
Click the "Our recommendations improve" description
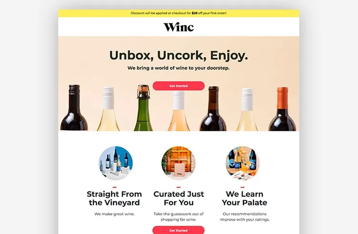click(x=244, y=217)
